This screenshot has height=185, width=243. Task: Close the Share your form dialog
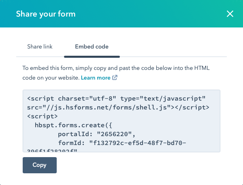coord(230,14)
